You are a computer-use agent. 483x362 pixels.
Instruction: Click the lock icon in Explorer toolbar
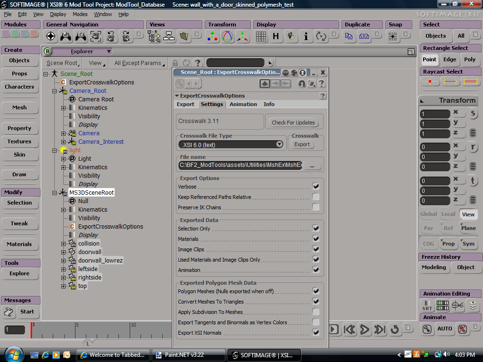click(175, 63)
